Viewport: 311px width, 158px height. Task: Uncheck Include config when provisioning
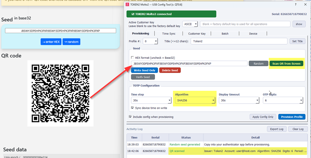point(130,117)
